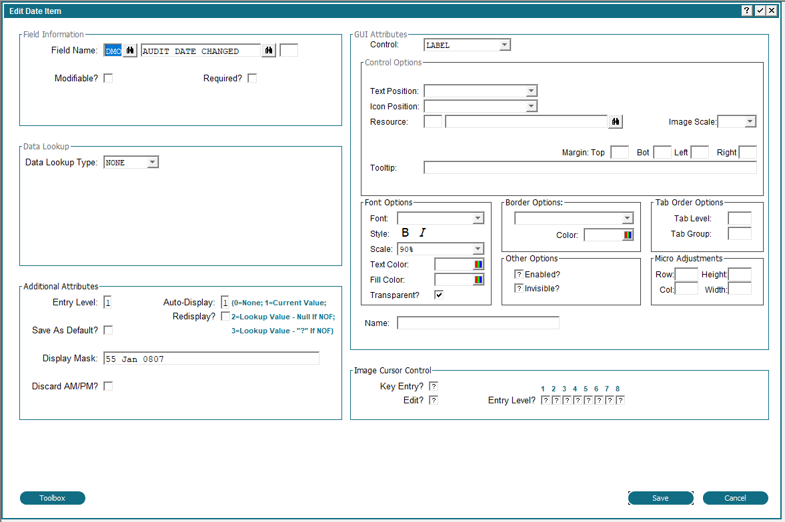The image size is (785, 522).
Task: Toggle the Key Entry? checkbox
Action: [x=434, y=387]
